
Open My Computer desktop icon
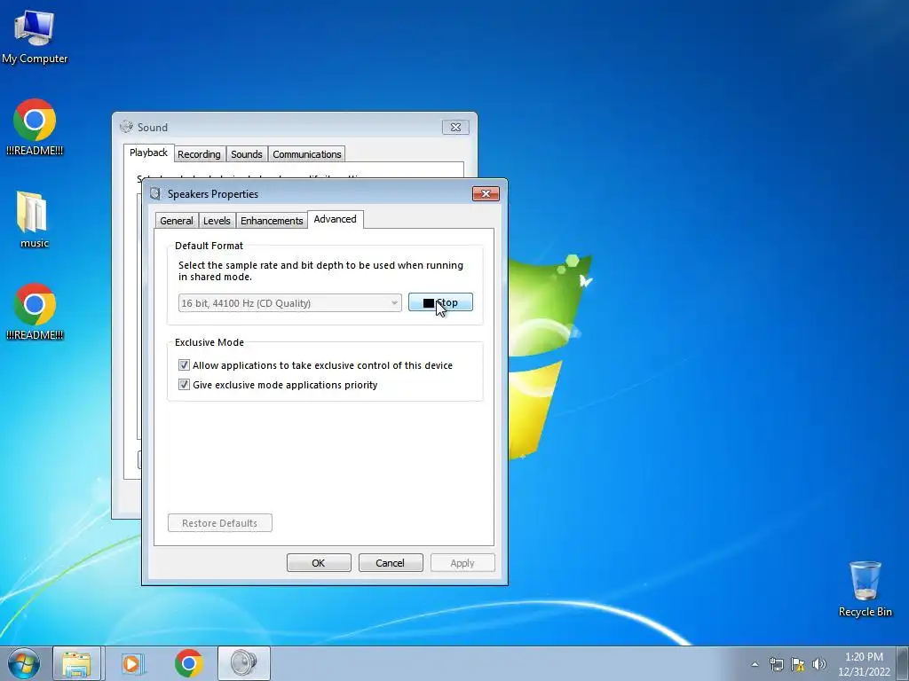click(35, 35)
